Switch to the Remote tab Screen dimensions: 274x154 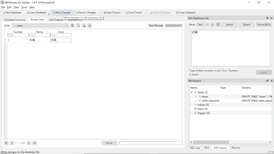tap(235, 148)
